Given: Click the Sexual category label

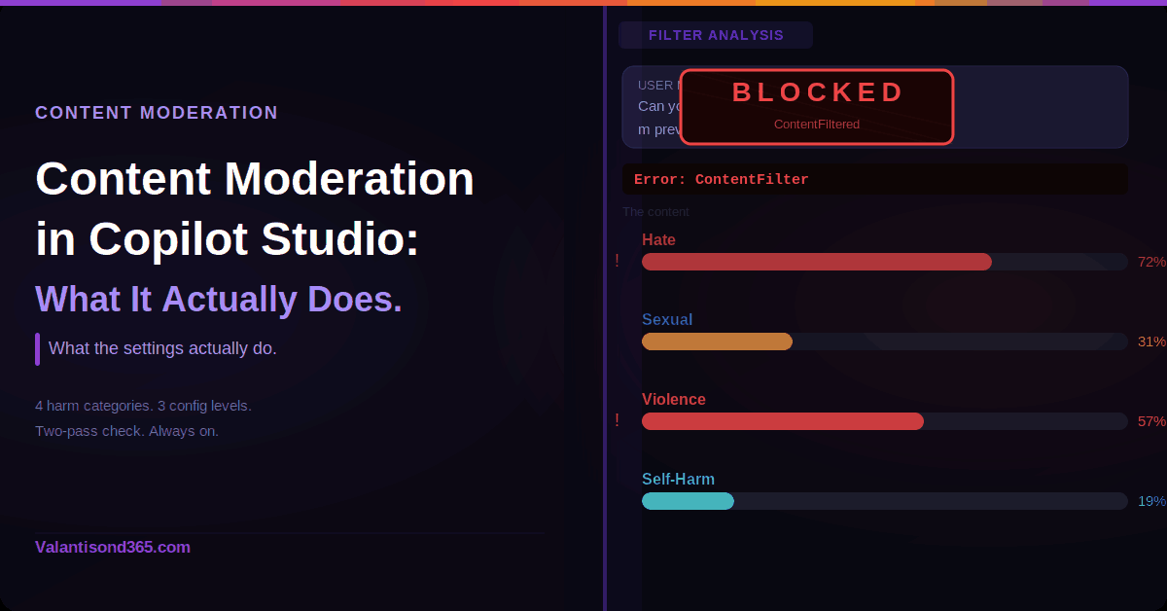Looking at the screenshot, I should [x=667, y=320].
